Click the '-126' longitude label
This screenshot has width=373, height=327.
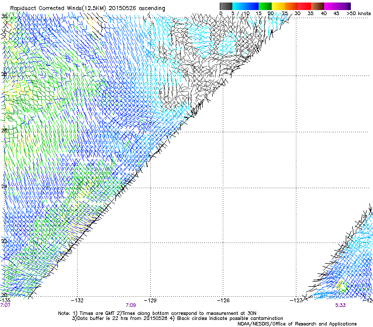click(x=223, y=300)
